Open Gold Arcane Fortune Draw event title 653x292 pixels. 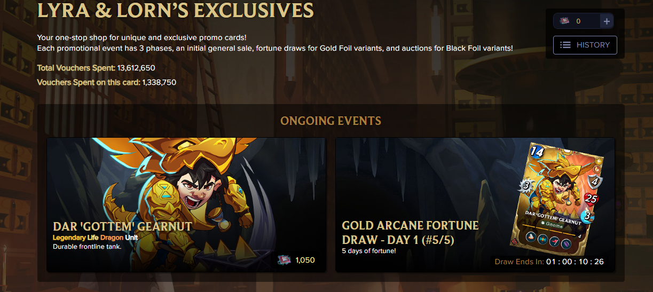click(411, 233)
